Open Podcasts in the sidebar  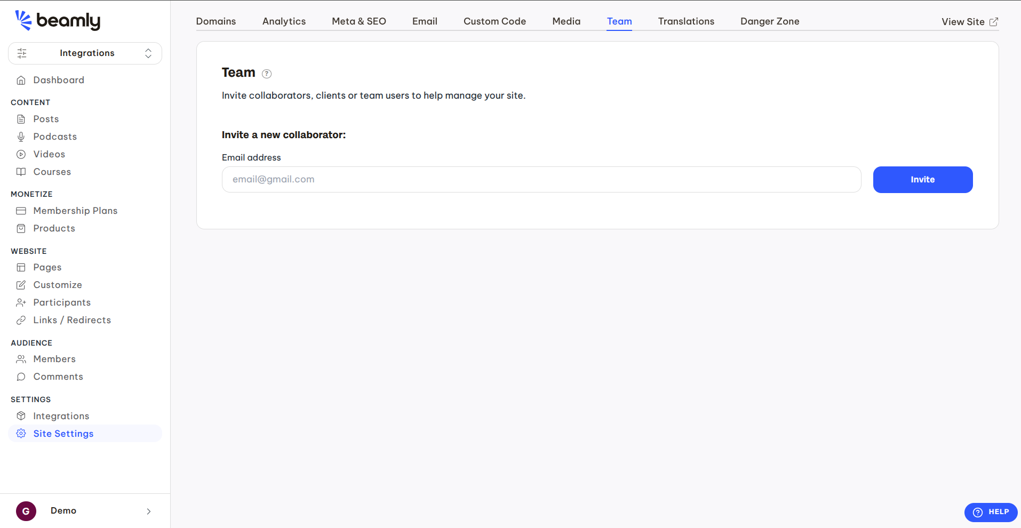click(x=55, y=137)
